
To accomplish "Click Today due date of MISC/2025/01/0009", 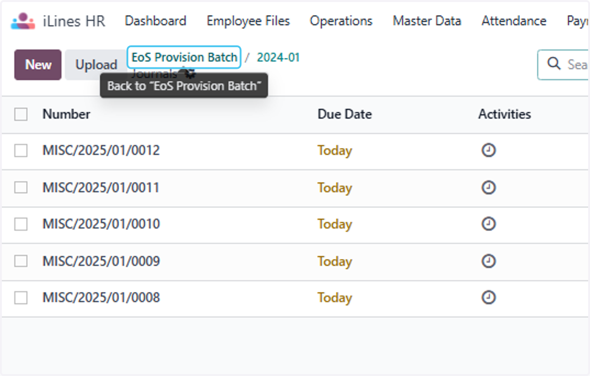I will click(335, 261).
